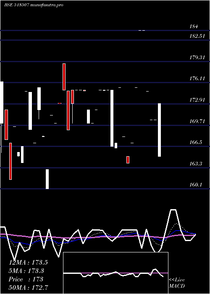Click the 182.51 price level label
The width and height of the screenshot is (210, 294).
tap(197, 36)
